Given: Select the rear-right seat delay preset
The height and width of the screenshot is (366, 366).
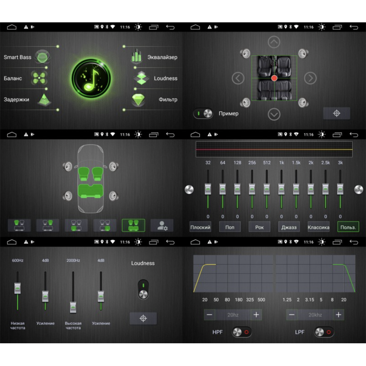Looking at the screenshot, I should click(x=105, y=225).
